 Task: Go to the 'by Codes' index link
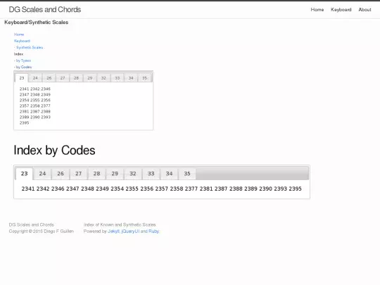pyautogui.click(x=24, y=67)
